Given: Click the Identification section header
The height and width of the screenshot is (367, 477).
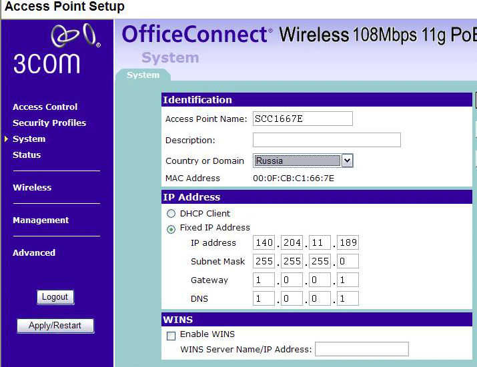Looking at the screenshot, I should point(317,100).
